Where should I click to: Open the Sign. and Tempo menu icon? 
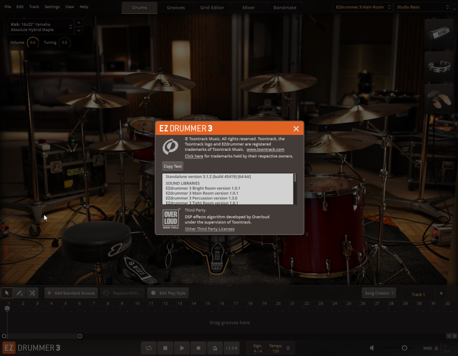pos(288,348)
